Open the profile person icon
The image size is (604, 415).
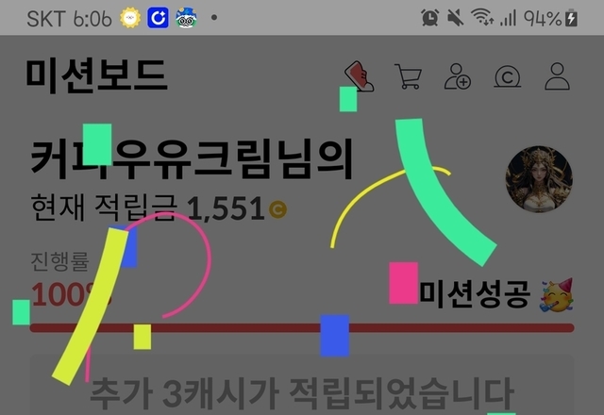(x=559, y=76)
